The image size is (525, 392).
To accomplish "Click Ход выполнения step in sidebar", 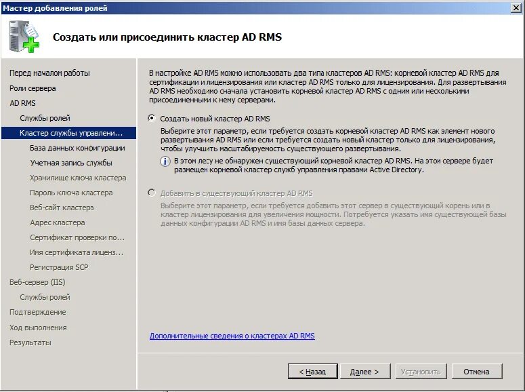I will point(38,328).
